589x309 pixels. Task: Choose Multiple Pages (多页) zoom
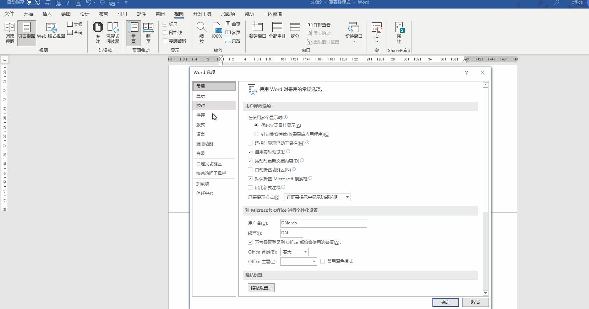pyautogui.click(x=233, y=32)
